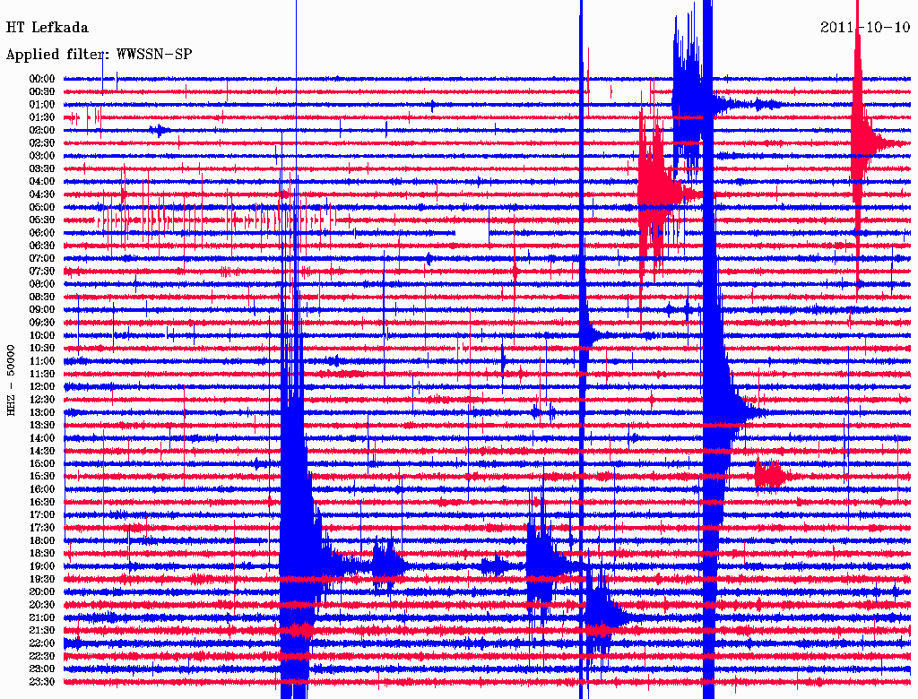
Task: Select the 00:30 time label
Action: [x=42, y=91]
